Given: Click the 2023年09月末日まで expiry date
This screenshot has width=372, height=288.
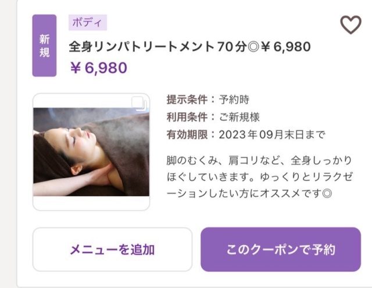Looking at the screenshot, I should [x=272, y=134].
